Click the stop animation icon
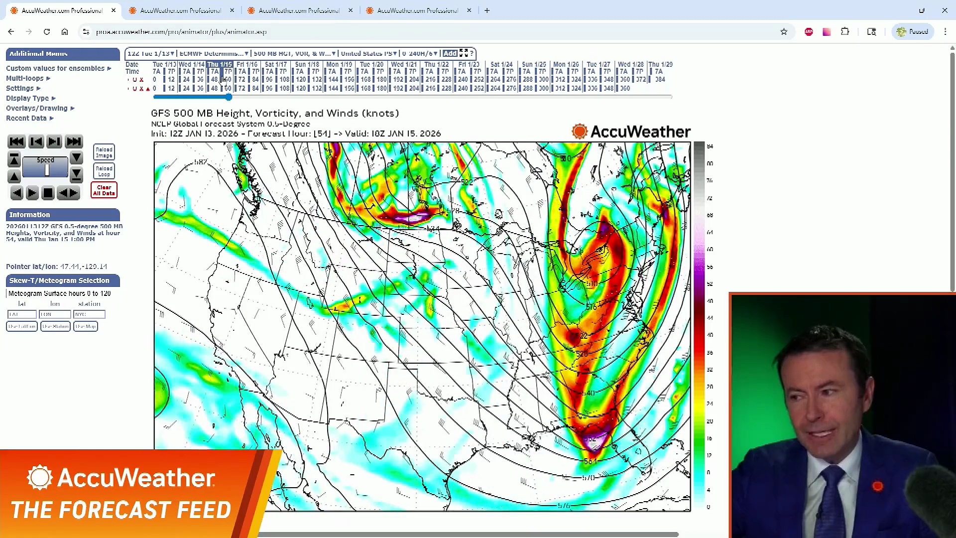Viewport: 956px width, 538px height. 48,193
